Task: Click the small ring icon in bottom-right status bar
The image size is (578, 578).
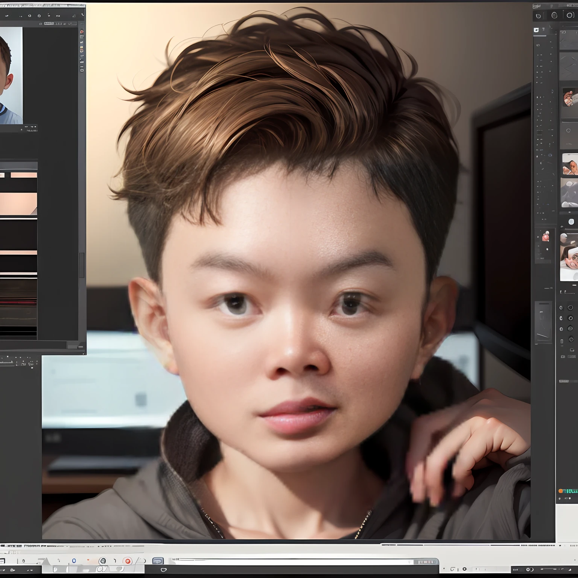Action: tap(464, 569)
